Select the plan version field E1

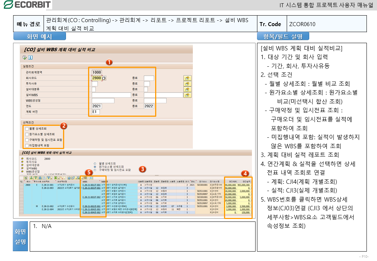(x=96, y=112)
